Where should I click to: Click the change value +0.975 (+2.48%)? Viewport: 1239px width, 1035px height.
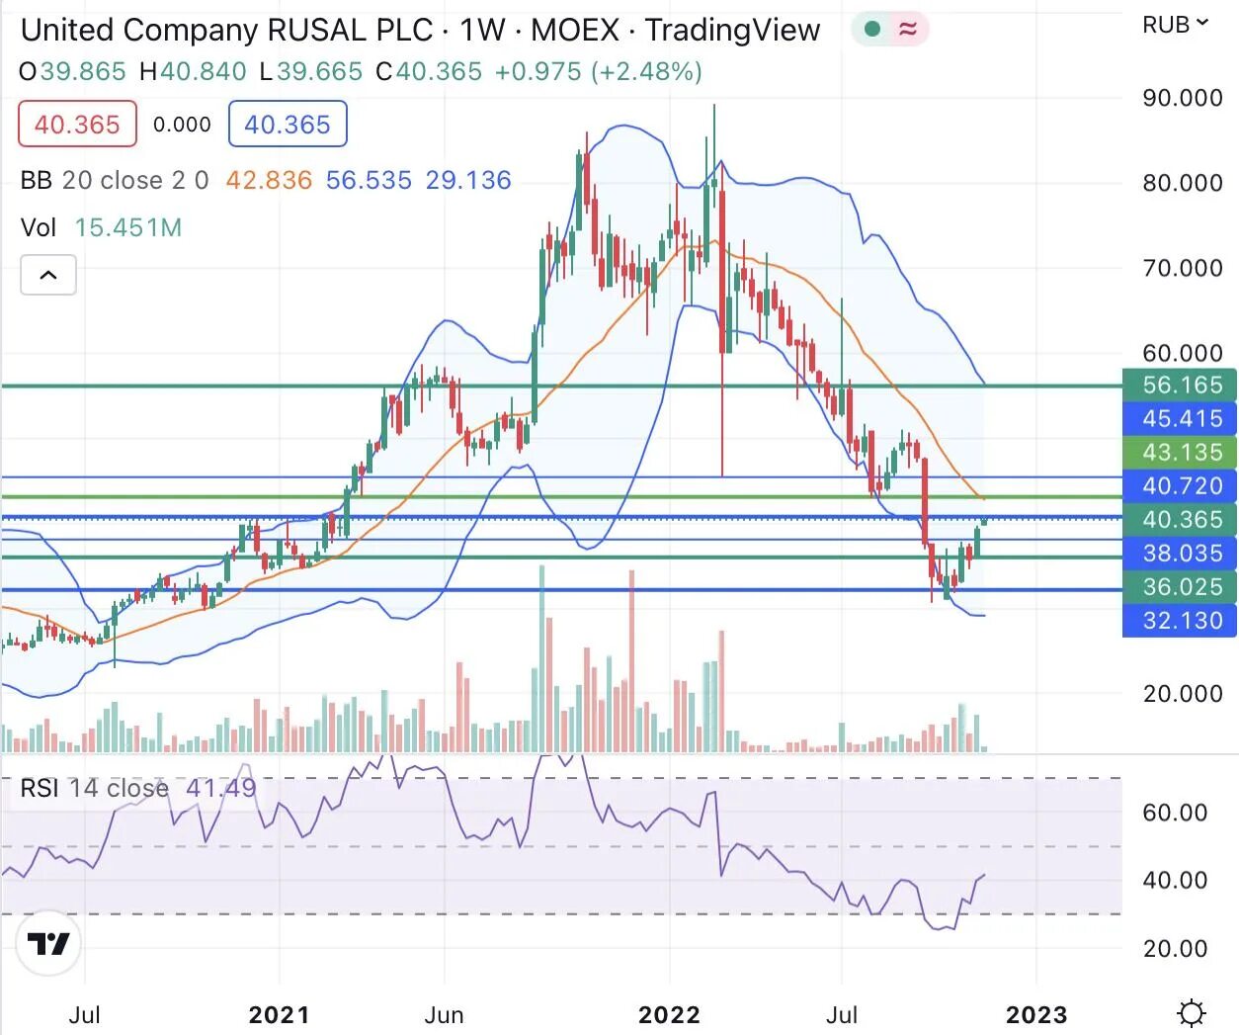coord(599,71)
